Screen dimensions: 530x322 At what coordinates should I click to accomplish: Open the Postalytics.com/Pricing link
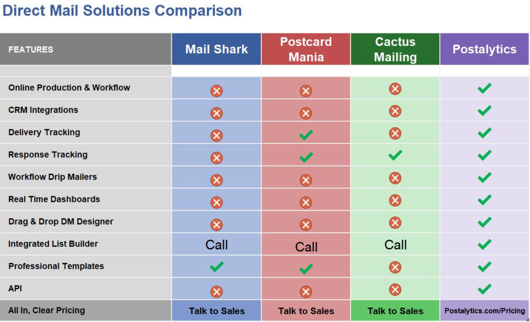coord(484,311)
